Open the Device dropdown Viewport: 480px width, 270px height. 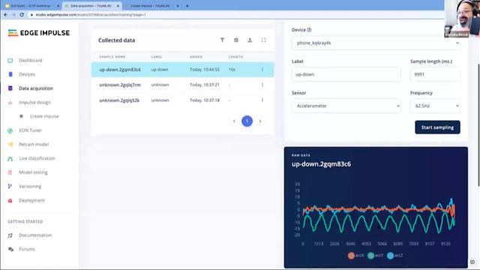tap(376, 43)
